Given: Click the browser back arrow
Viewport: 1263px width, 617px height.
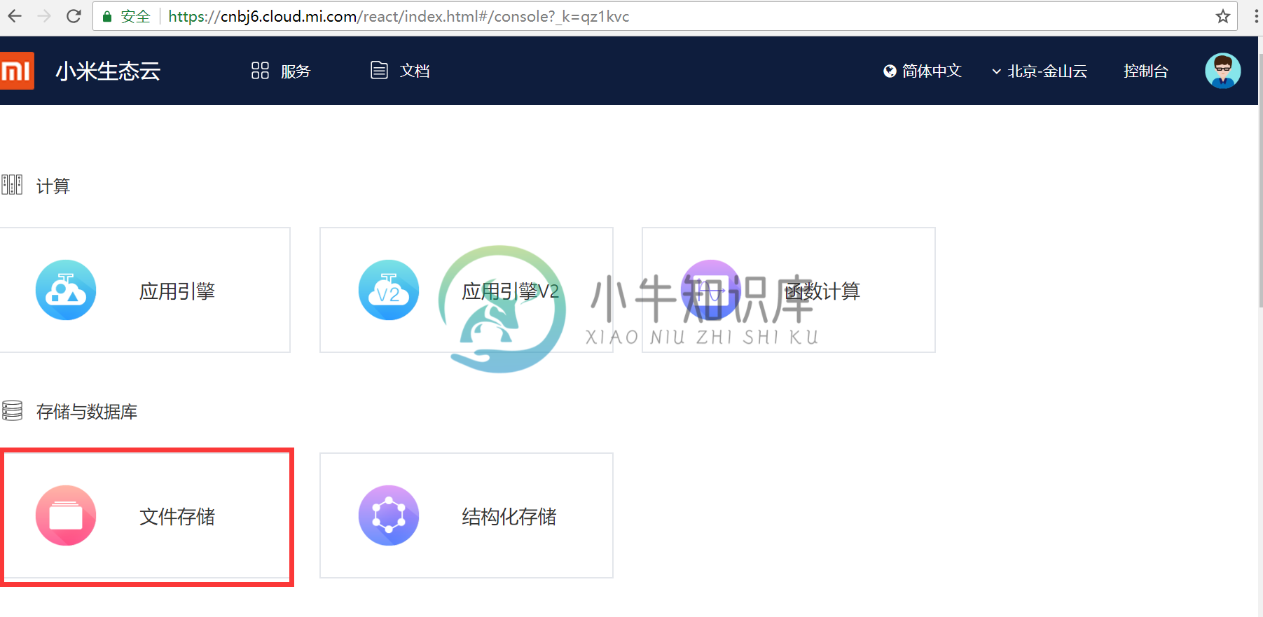Looking at the screenshot, I should pyautogui.click(x=15, y=16).
